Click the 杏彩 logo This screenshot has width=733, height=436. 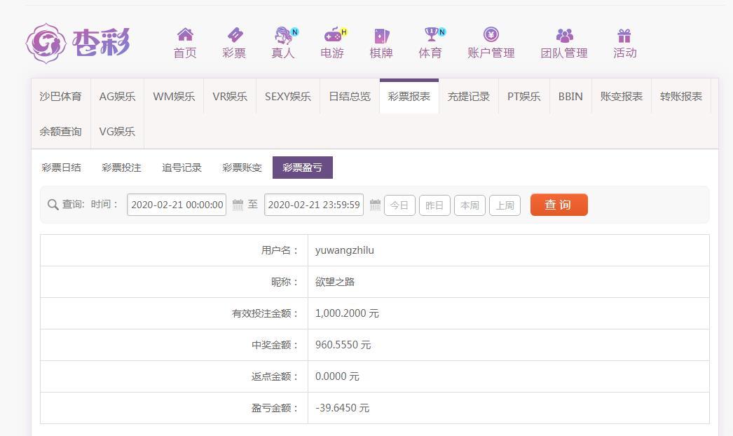coord(78,43)
